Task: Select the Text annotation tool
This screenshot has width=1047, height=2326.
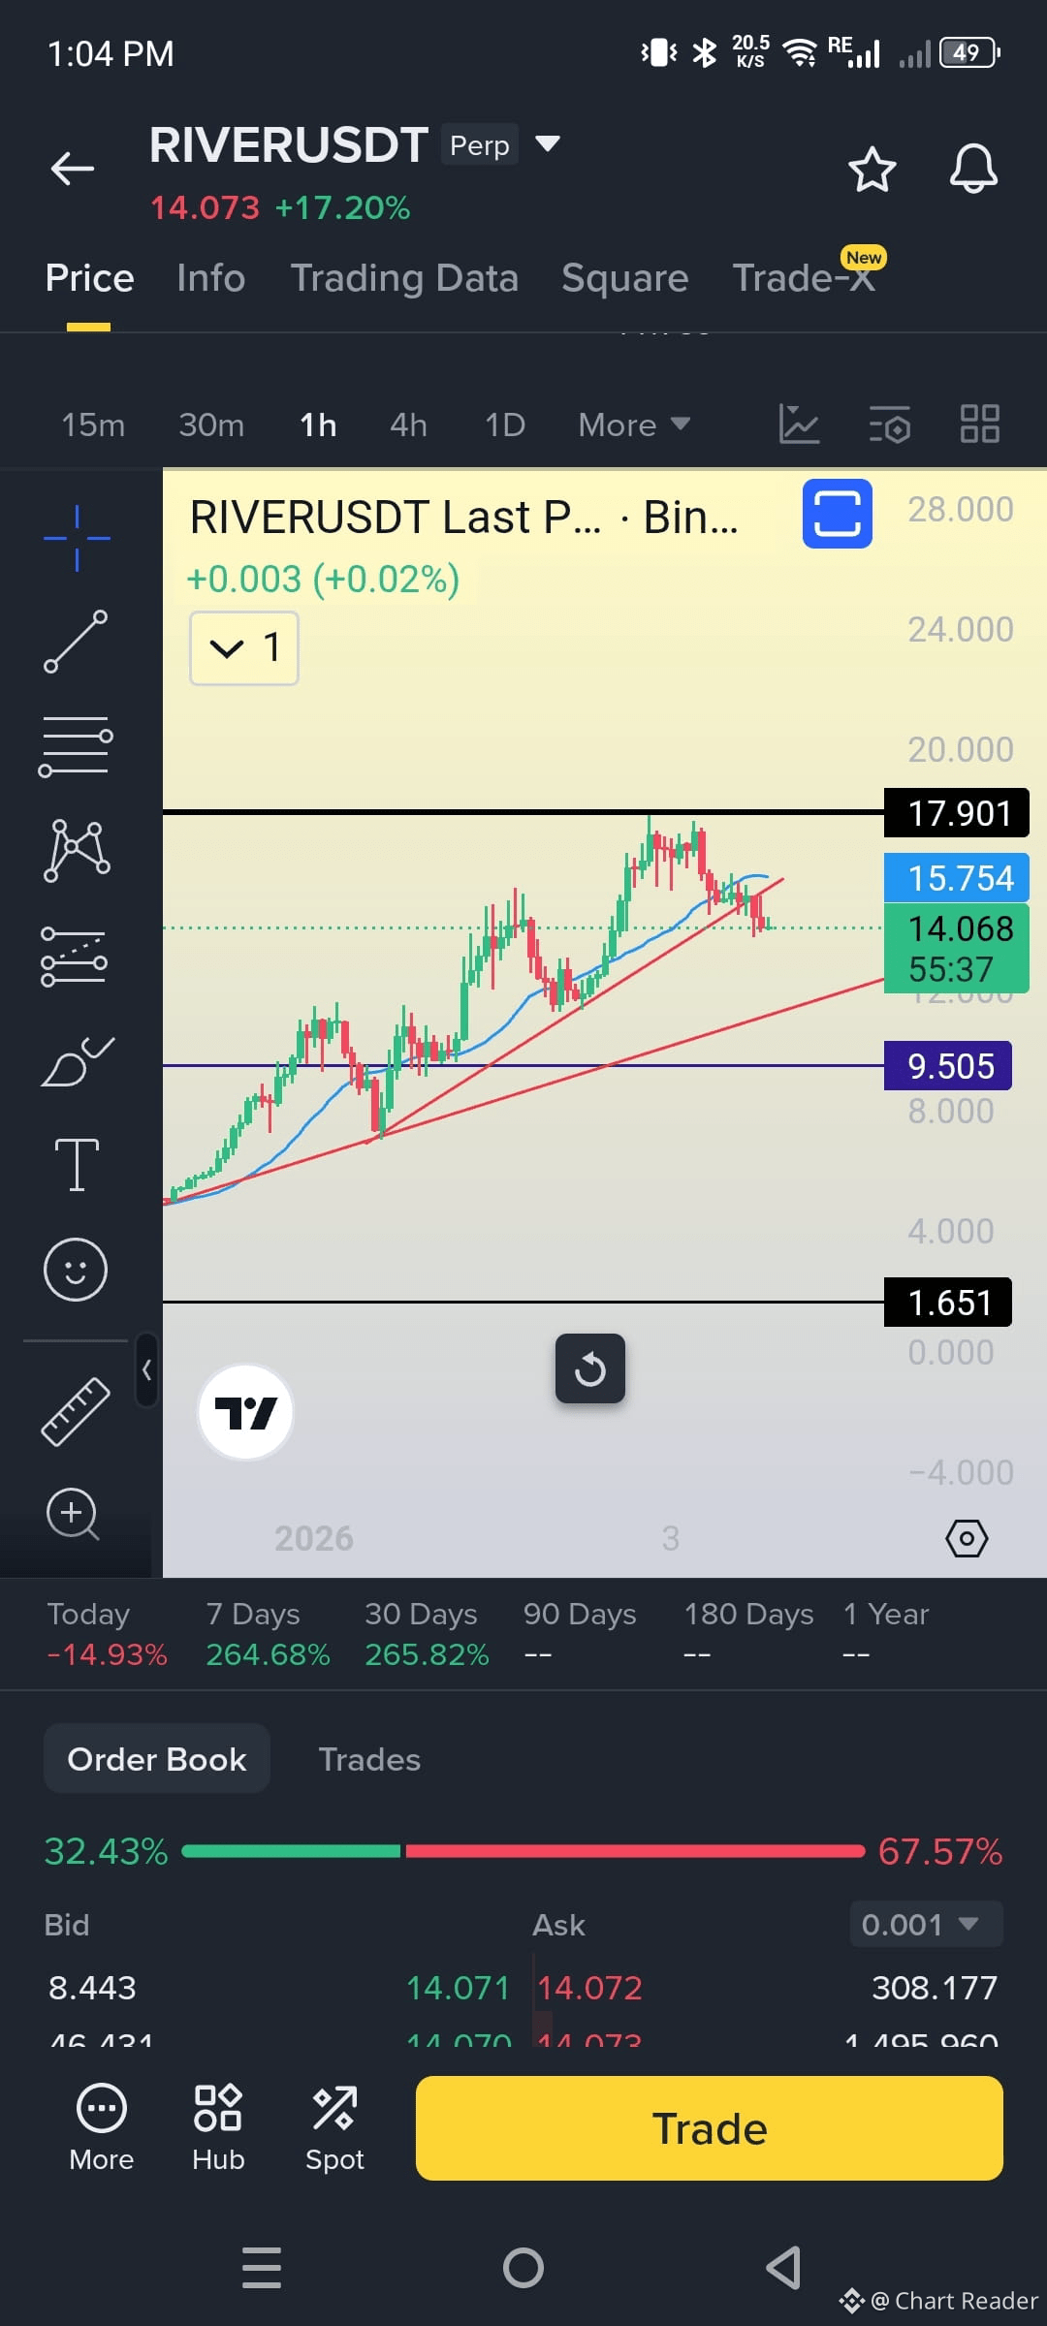Action: coord(77,1164)
